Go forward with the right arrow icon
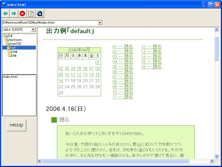Viewport: 222px width, 167px height. click(14, 14)
